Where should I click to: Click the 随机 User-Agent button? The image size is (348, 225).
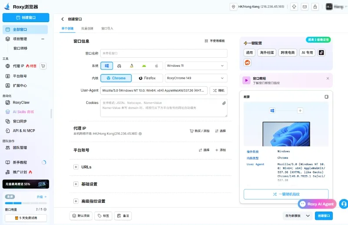(x=218, y=91)
